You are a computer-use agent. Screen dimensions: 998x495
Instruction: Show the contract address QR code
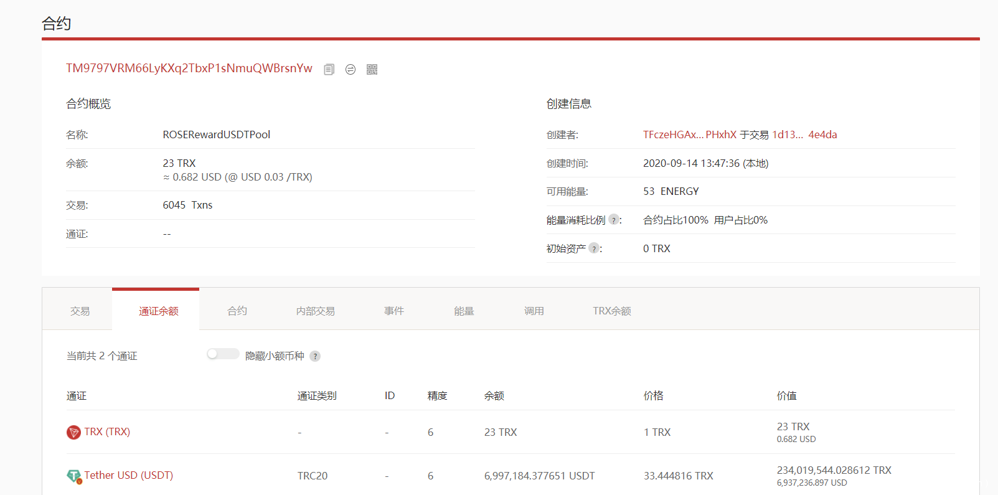click(372, 70)
